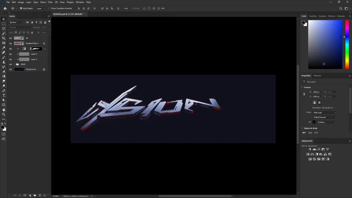Add a Black & White adjustment
The height and width of the screenshot is (198, 352).
click(316, 154)
